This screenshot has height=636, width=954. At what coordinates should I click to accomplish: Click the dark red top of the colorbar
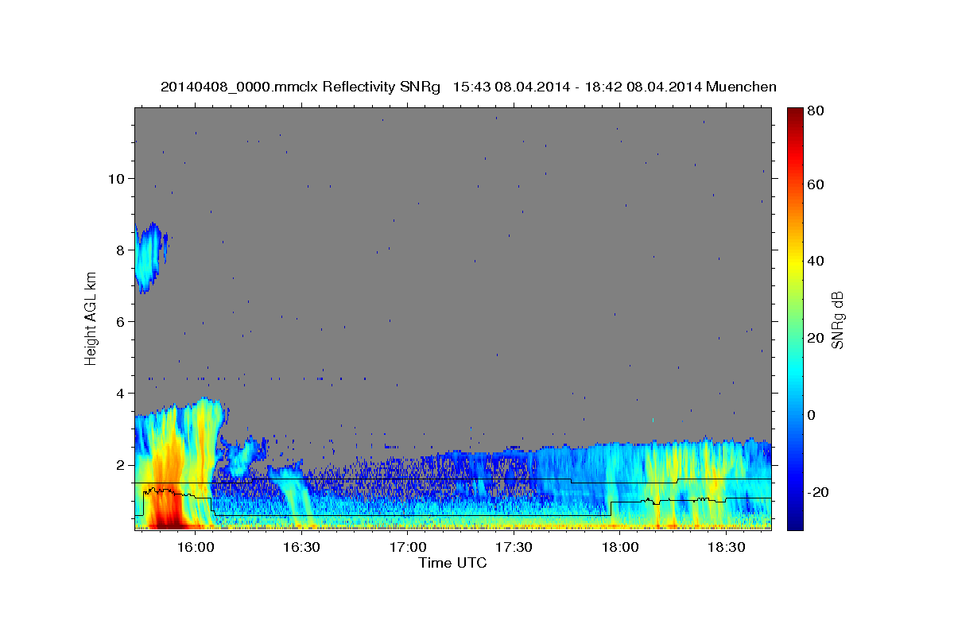point(794,115)
